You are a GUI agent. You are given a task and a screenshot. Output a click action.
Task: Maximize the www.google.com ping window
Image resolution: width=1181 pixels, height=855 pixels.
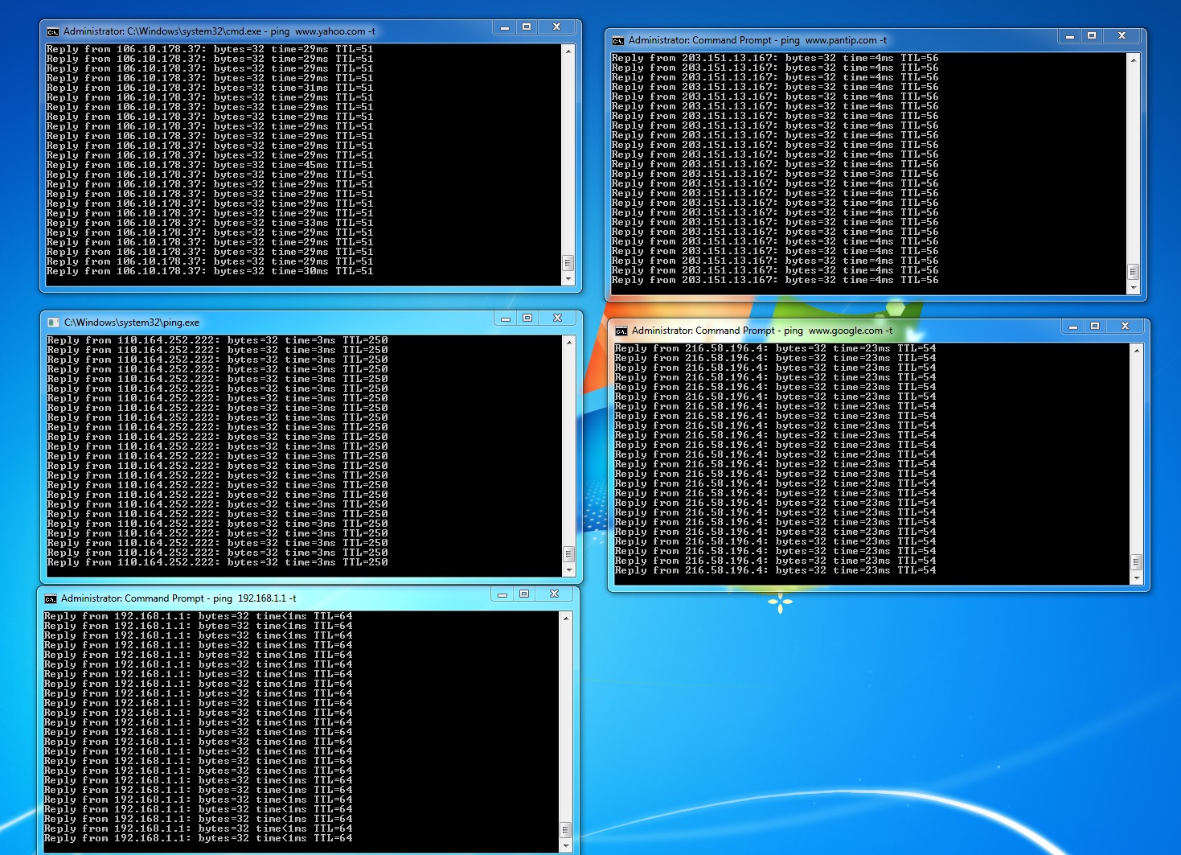(x=1095, y=327)
